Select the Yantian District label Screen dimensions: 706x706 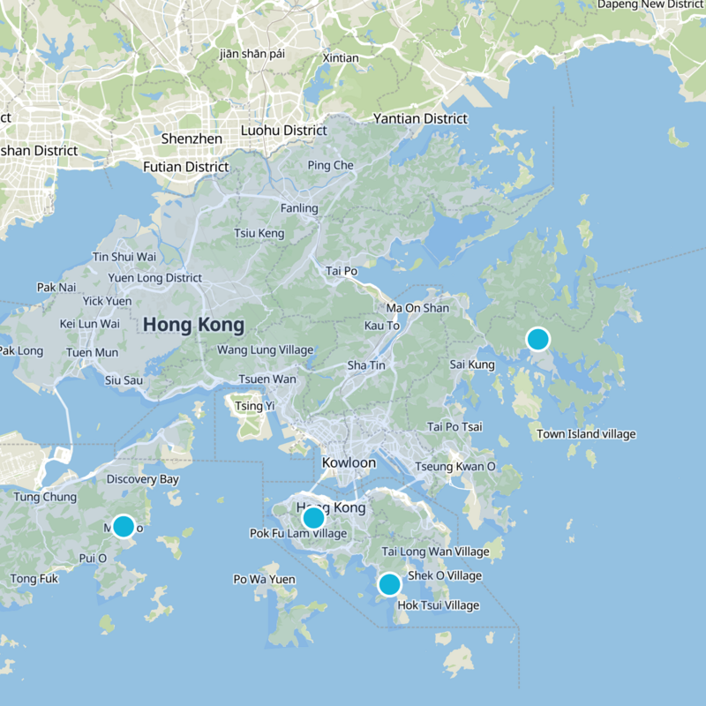point(420,118)
